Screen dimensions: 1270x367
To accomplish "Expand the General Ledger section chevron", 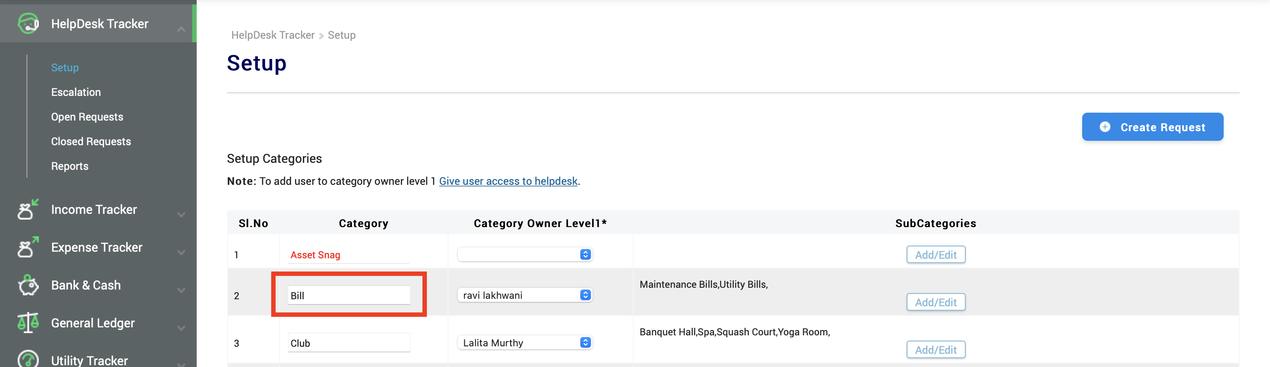I will [181, 328].
